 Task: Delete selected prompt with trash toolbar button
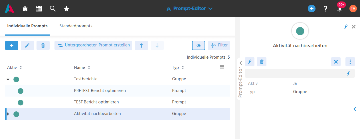tap(43, 46)
